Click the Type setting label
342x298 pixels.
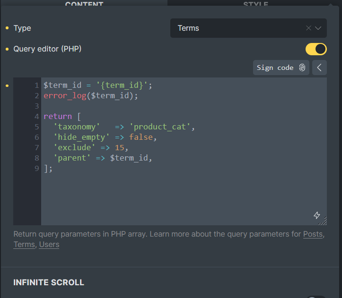[x=22, y=28]
